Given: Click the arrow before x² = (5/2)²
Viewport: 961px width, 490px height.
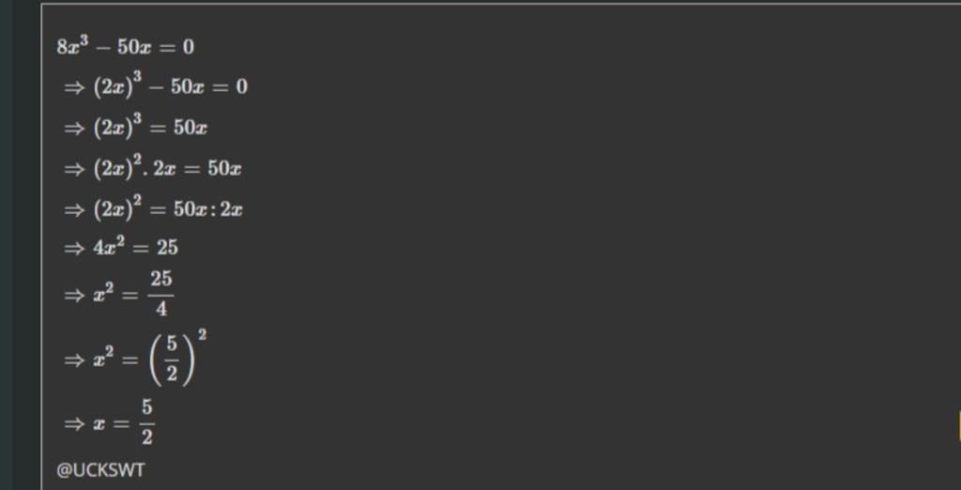Looking at the screenshot, I should coord(74,360).
